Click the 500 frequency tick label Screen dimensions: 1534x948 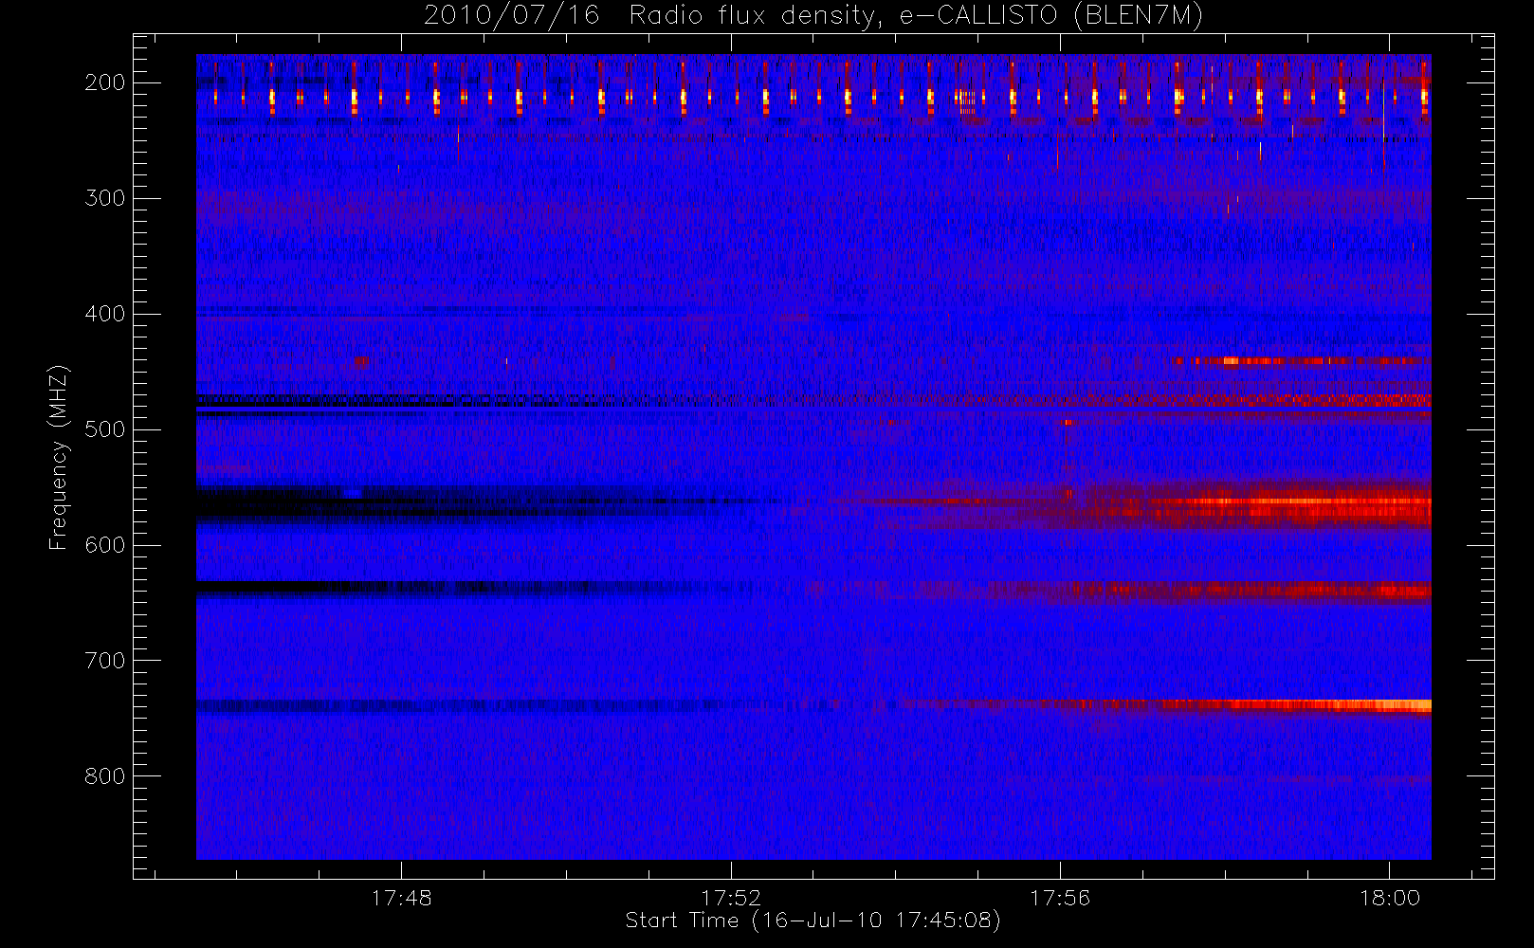[104, 429]
